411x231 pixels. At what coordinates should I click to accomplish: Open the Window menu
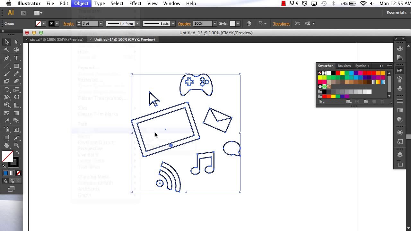(x=172, y=4)
